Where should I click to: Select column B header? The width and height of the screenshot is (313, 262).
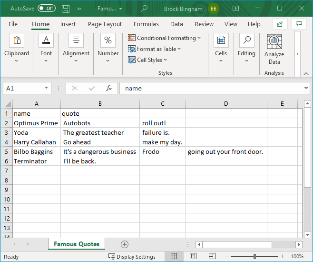100,104
